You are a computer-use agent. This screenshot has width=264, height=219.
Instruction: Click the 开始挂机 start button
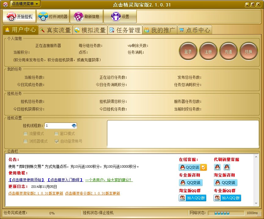coord(19,16)
